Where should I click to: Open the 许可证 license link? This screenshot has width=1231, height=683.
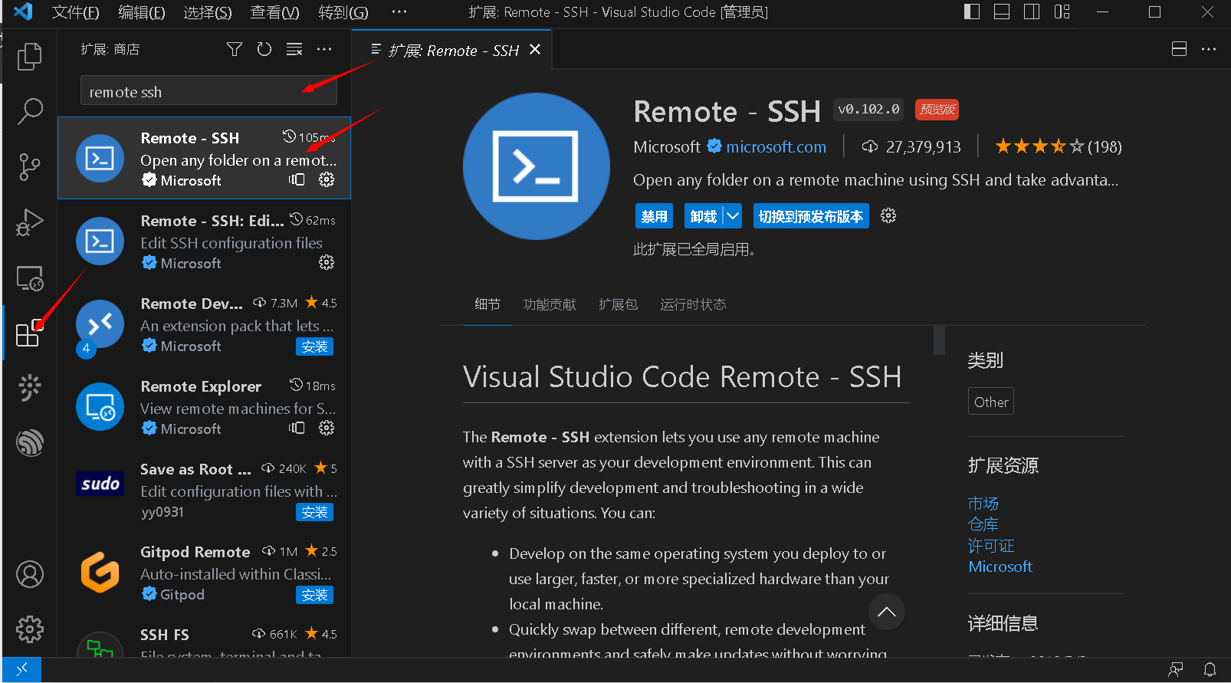(x=990, y=546)
